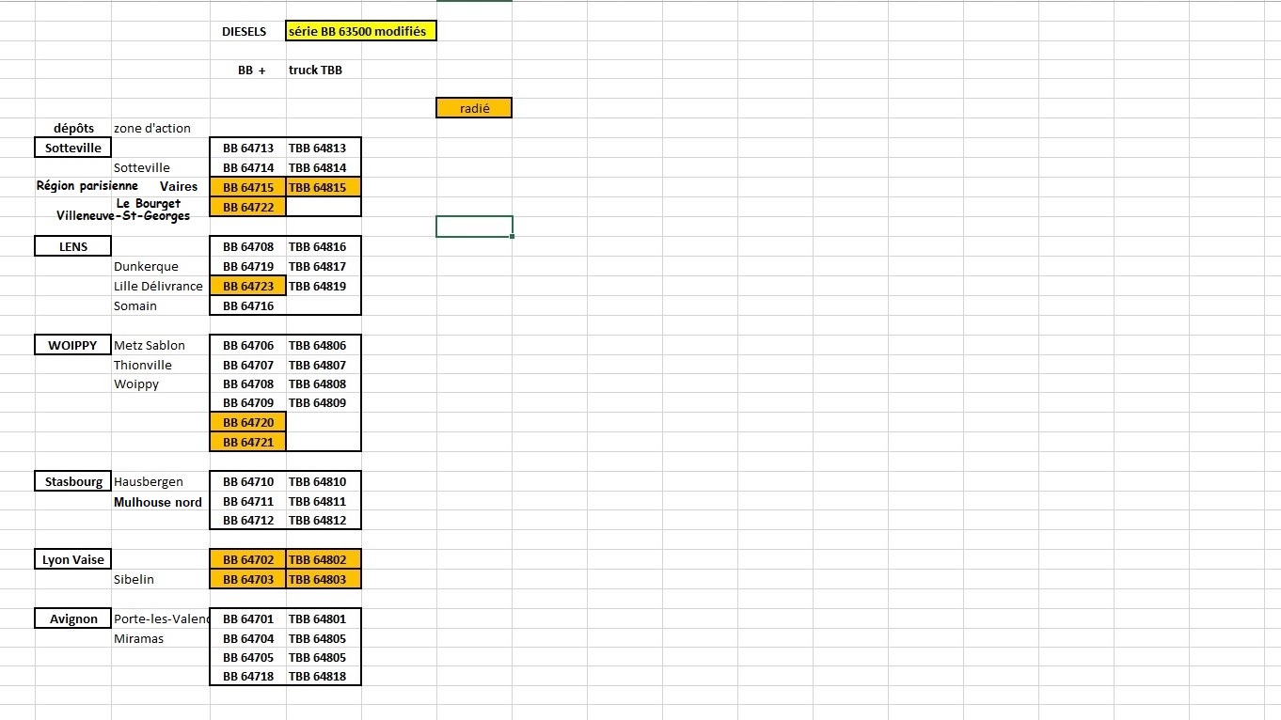Select cell BB 64716
1281x720 pixels.
pos(248,305)
